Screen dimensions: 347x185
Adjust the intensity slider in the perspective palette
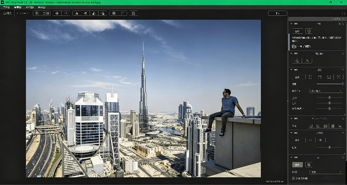pyautogui.click(x=330, y=84)
